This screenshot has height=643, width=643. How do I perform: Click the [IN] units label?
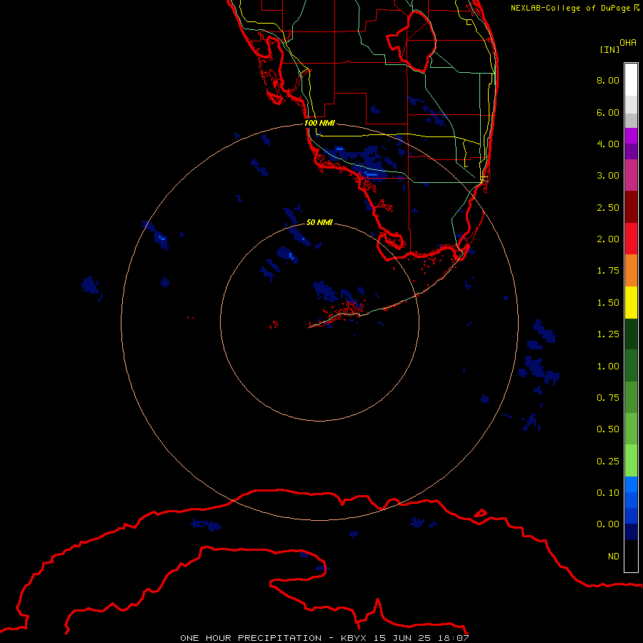click(610, 49)
